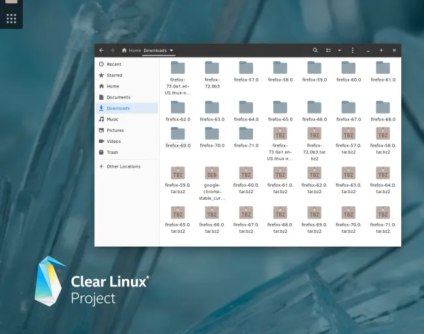
Task: Select Recent in the sidebar
Action: [127, 64]
